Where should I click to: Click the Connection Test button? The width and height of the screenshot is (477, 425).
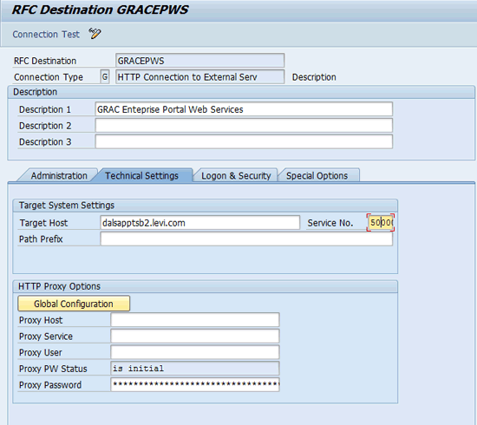[x=46, y=35]
